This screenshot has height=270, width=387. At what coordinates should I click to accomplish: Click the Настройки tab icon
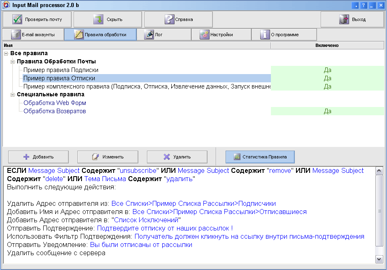coord(205,35)
